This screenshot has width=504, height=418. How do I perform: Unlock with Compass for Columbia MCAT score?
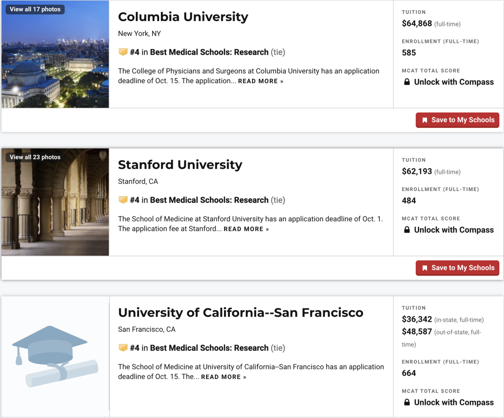[454, 82]
